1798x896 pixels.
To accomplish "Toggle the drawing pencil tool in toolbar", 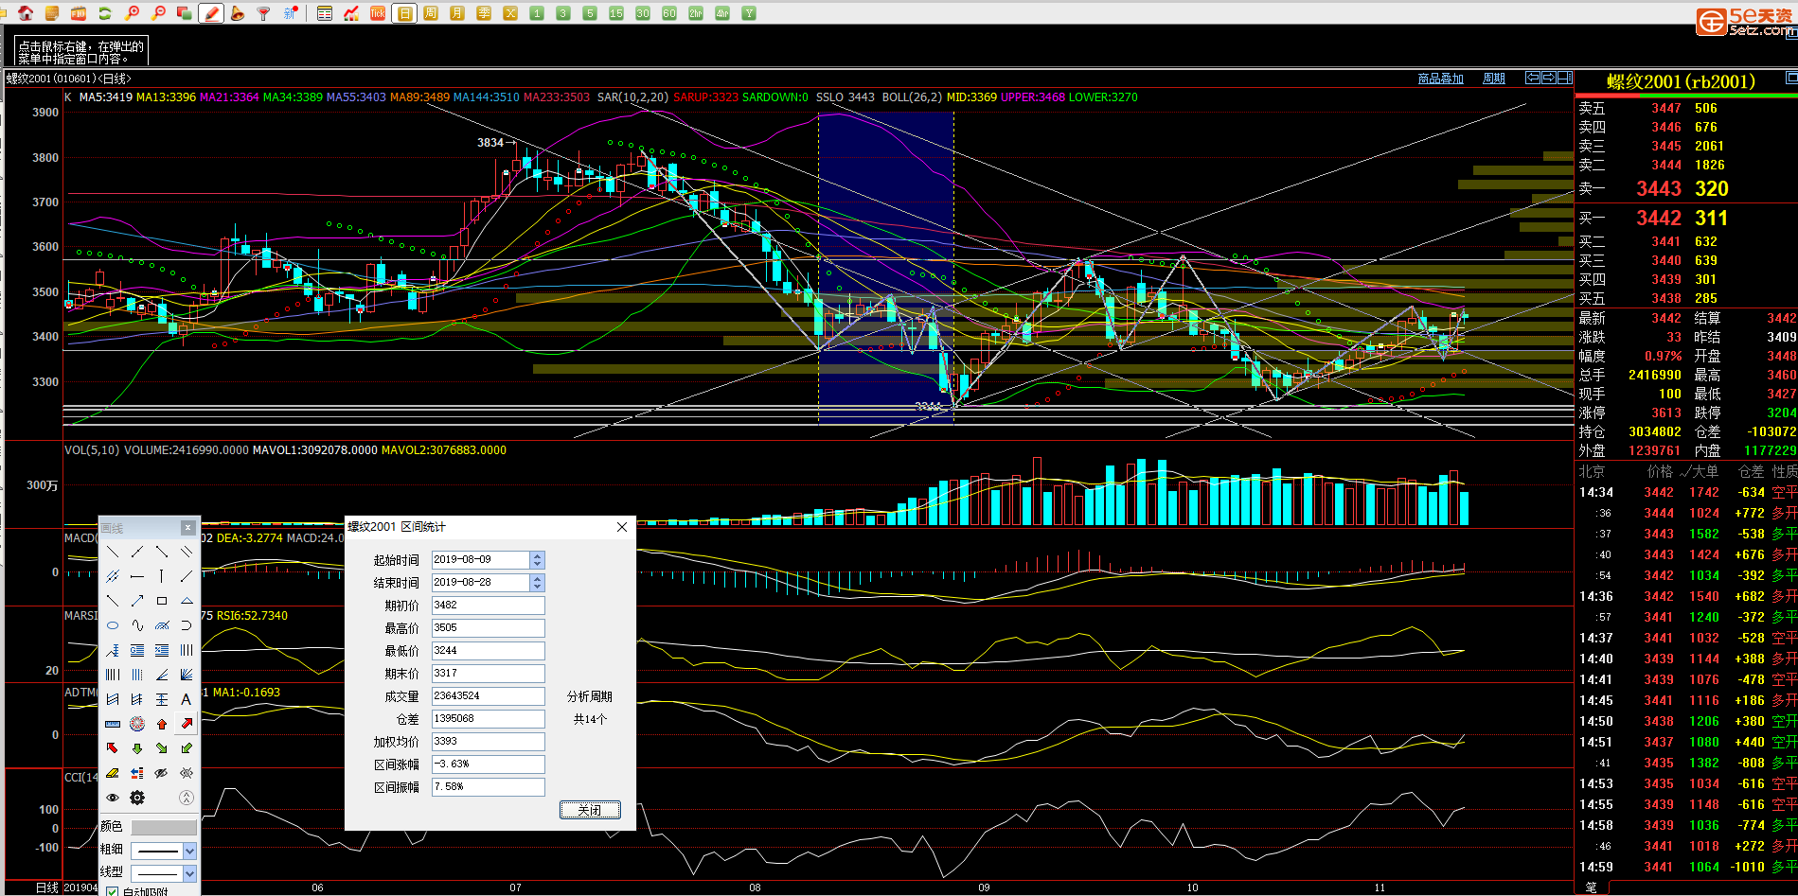I will coord(211,13).
